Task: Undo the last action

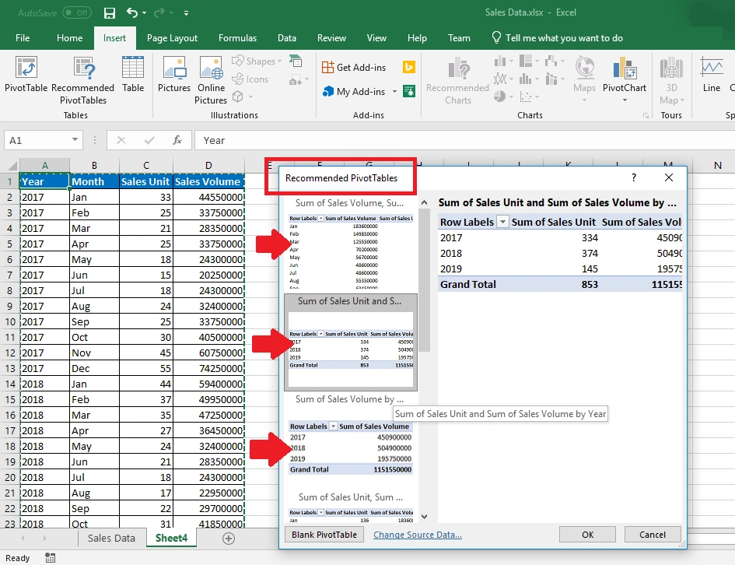Action: click(x=132, y=12)
